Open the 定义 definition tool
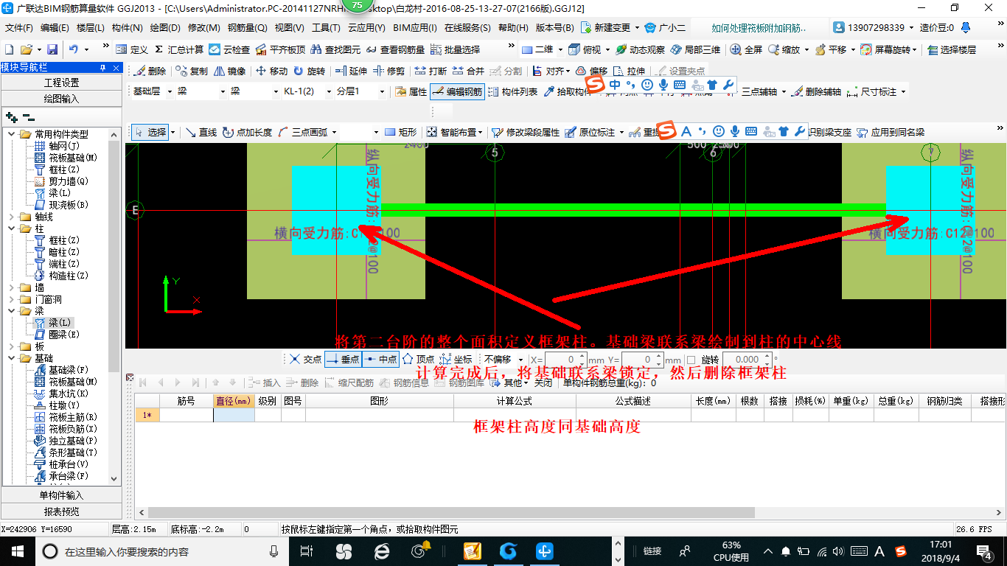1007x566 pixels. tap(132, 49)
